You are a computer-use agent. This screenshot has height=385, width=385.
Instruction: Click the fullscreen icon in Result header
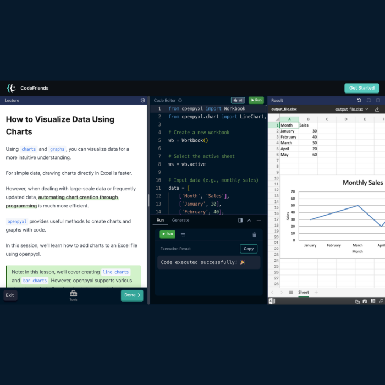[369, 100]
